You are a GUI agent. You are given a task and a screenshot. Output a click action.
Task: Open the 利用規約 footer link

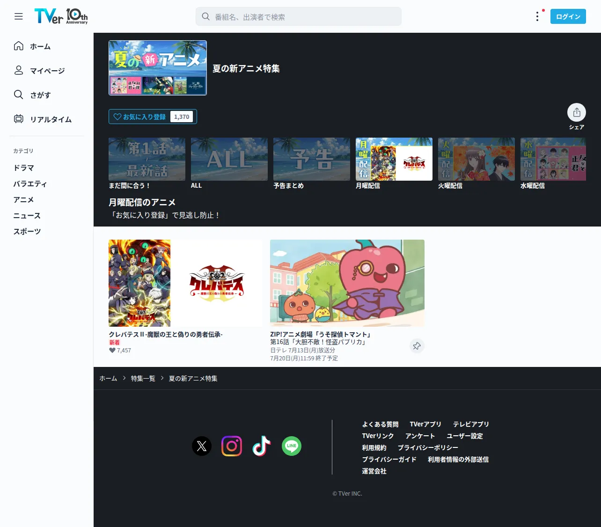coord(374,447)
